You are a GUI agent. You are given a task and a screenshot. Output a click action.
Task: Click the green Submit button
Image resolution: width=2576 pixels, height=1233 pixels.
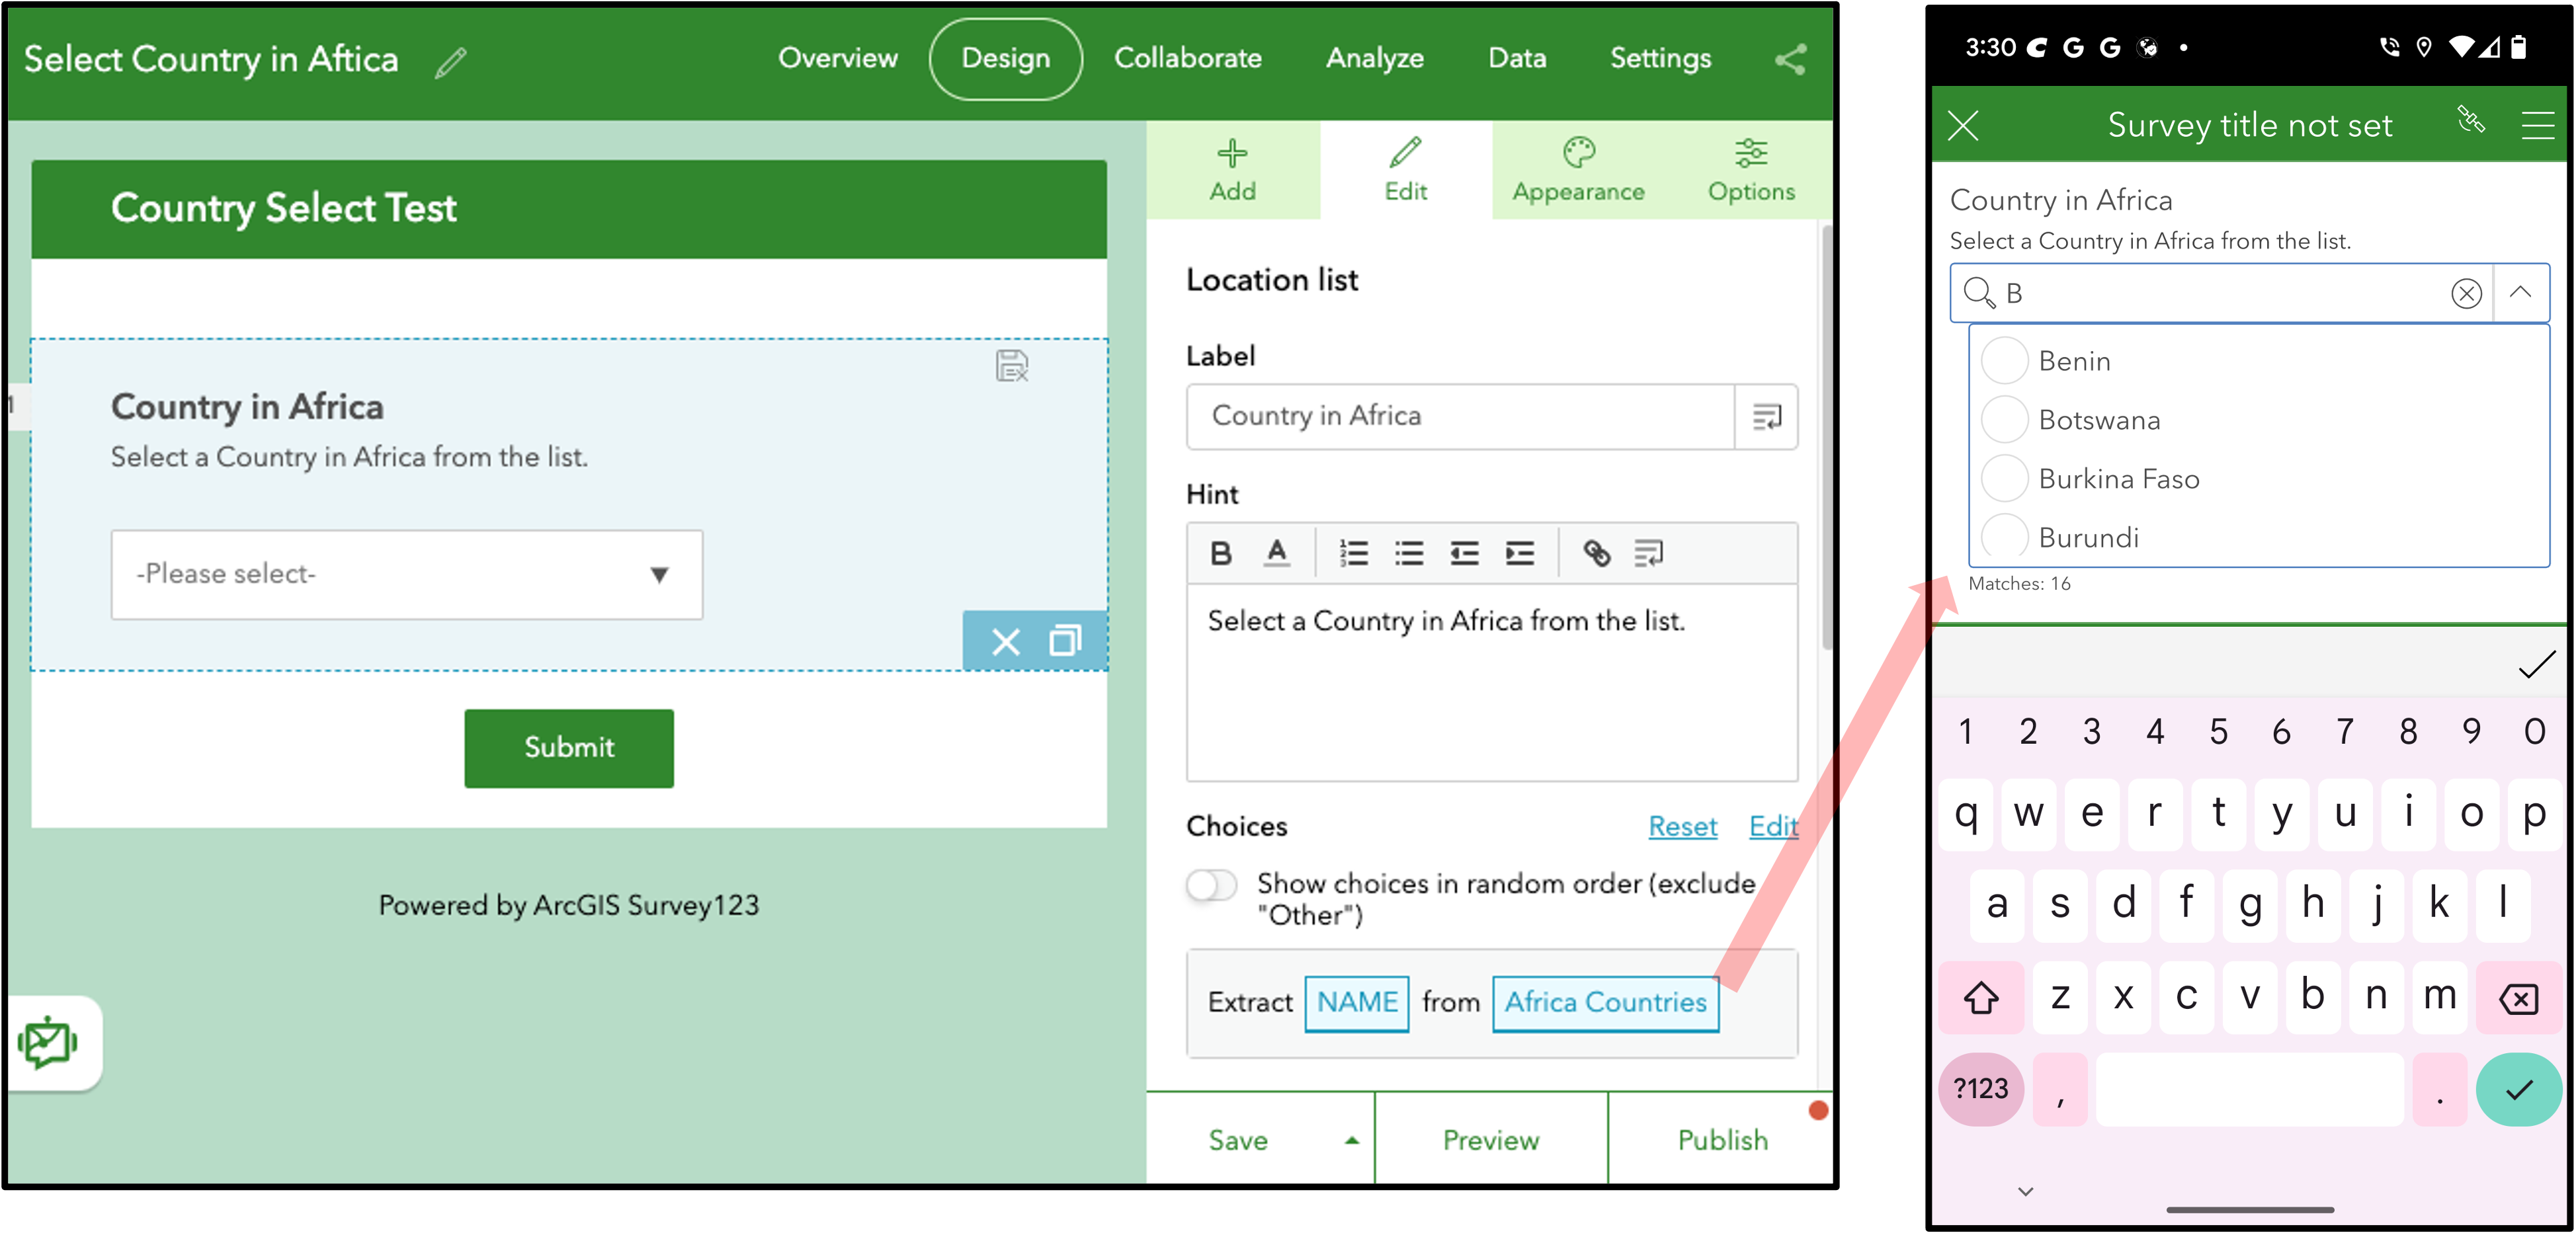coord(569,748)
